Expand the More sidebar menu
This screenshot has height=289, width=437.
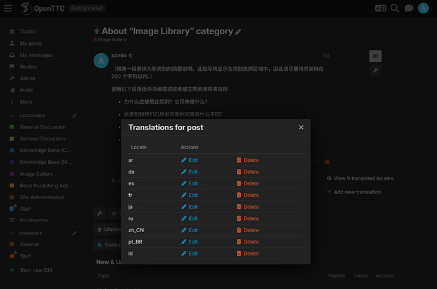pyautogui.click(x=26, y=102)
